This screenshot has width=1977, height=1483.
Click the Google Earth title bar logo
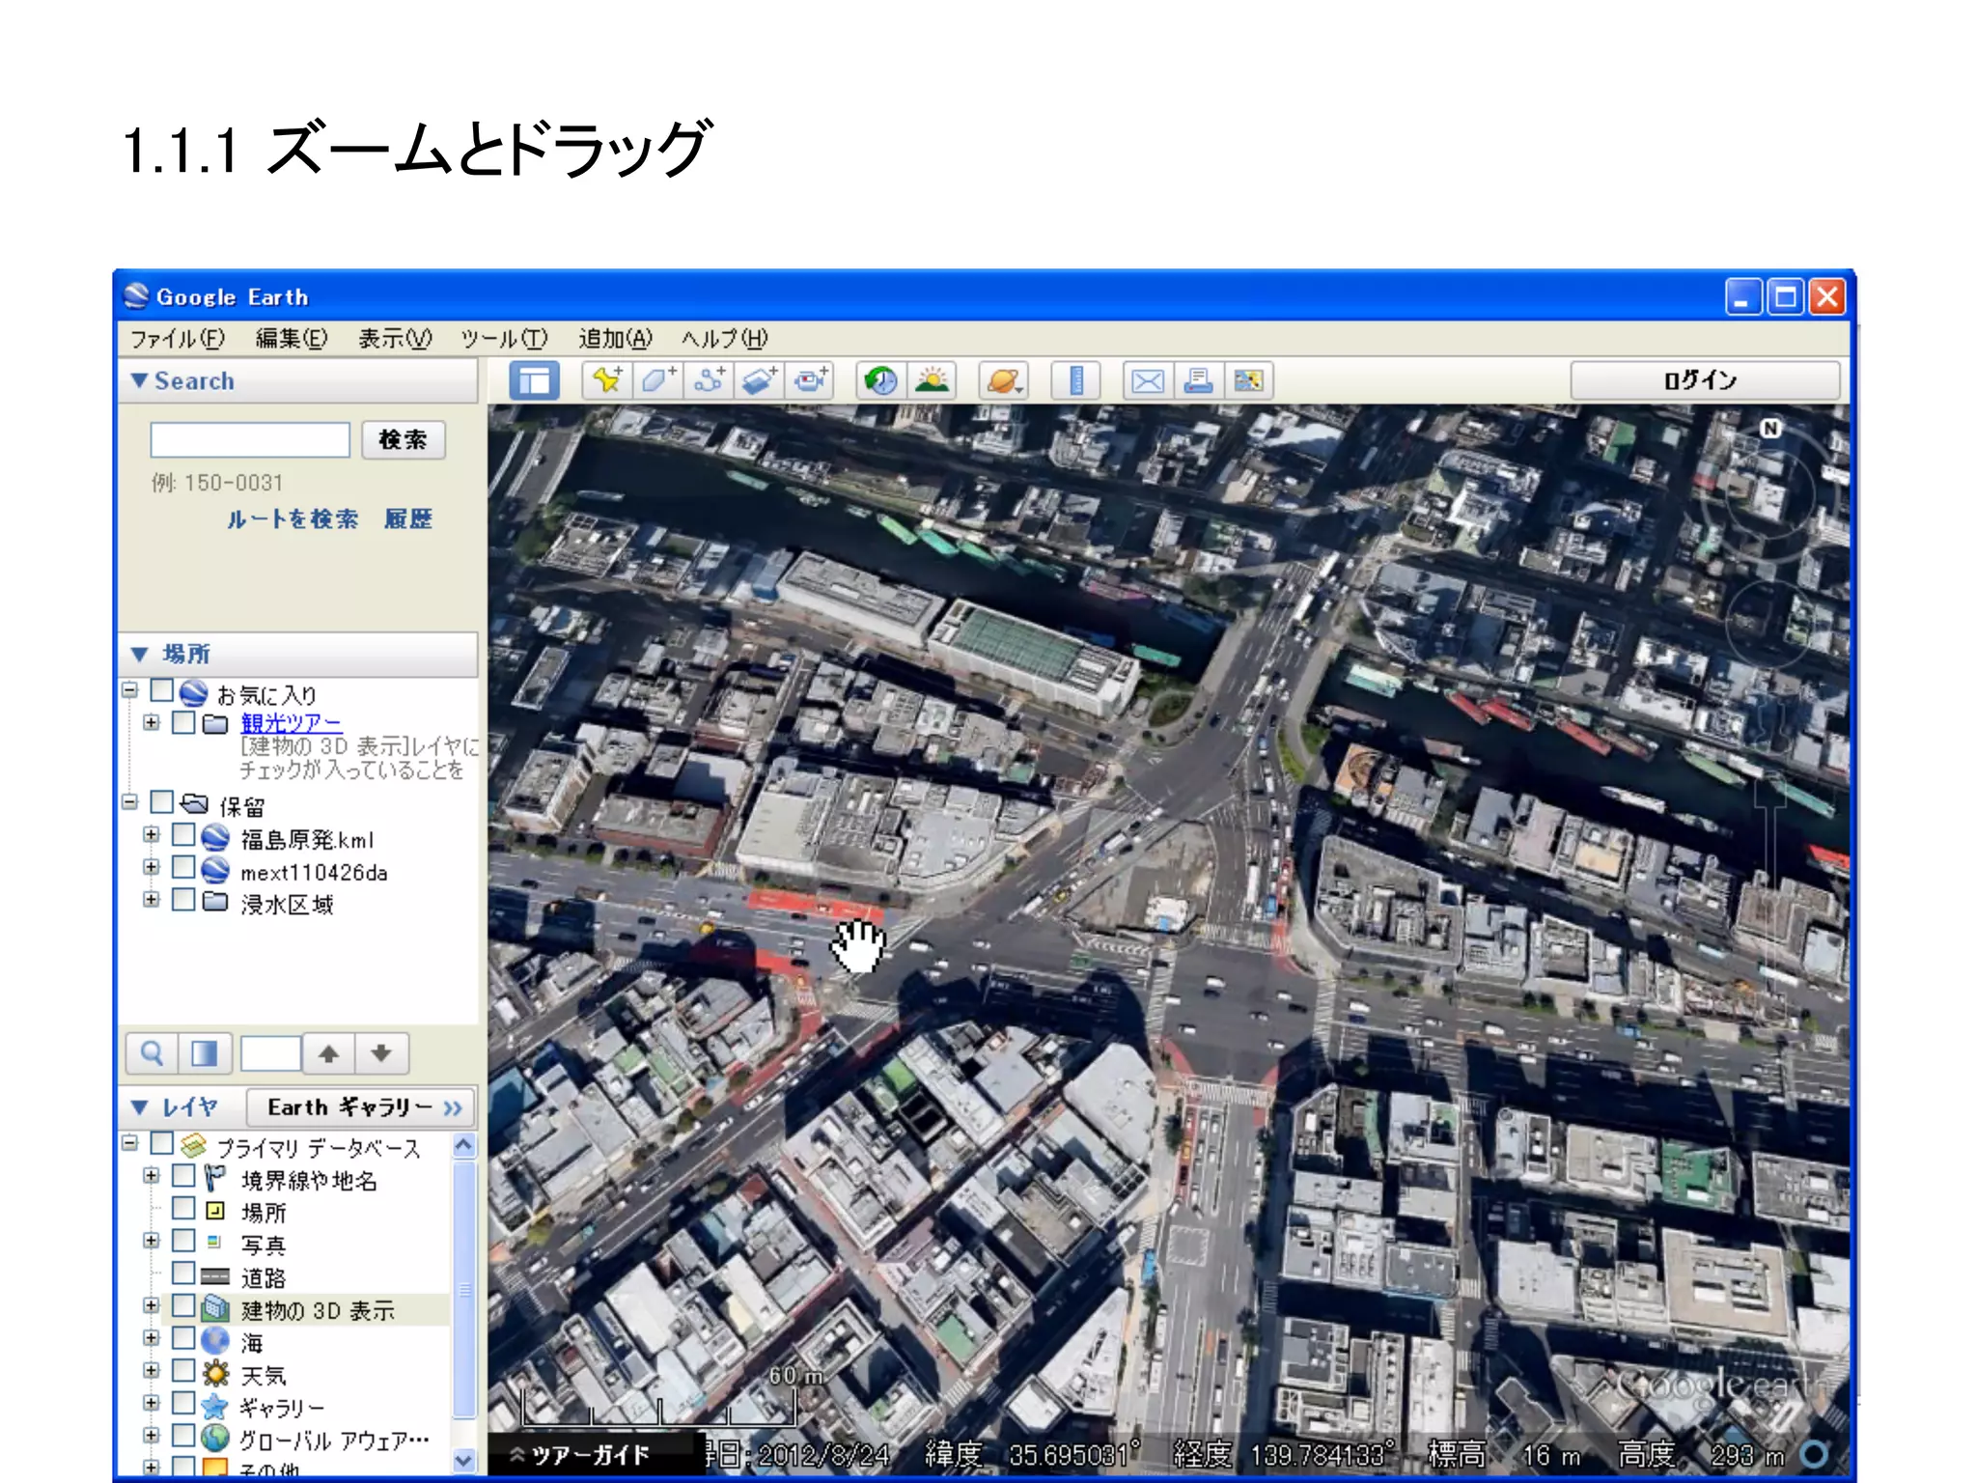[136, 295]
